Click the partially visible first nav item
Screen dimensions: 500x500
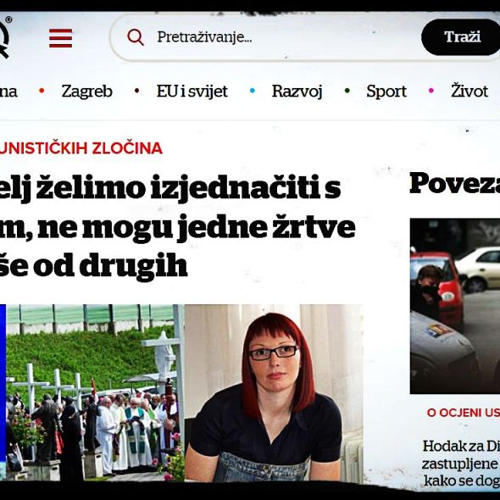click(x=8, y=92)
